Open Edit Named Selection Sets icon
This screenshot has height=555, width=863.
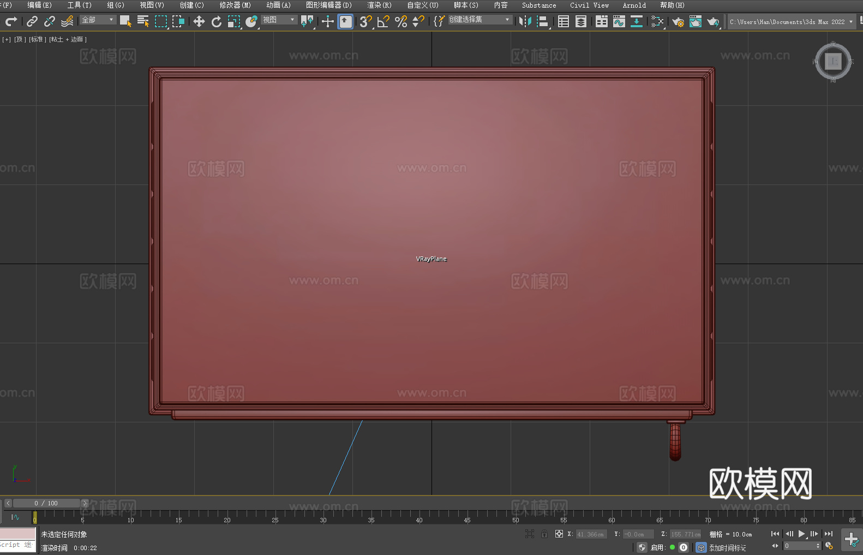click(x=439, y=21)
